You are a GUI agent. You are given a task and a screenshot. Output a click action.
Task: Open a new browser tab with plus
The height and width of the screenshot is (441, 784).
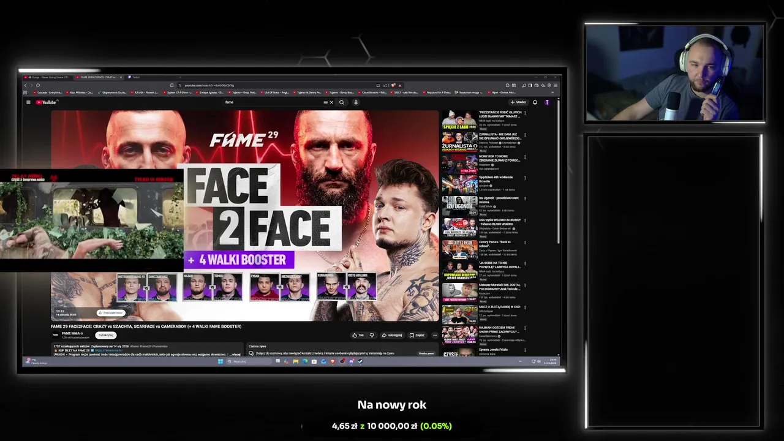click(x=181, y=77)
